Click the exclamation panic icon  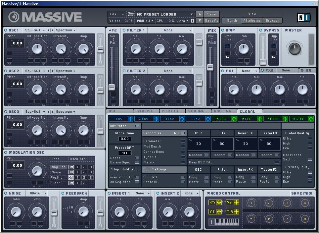point(193,21)
